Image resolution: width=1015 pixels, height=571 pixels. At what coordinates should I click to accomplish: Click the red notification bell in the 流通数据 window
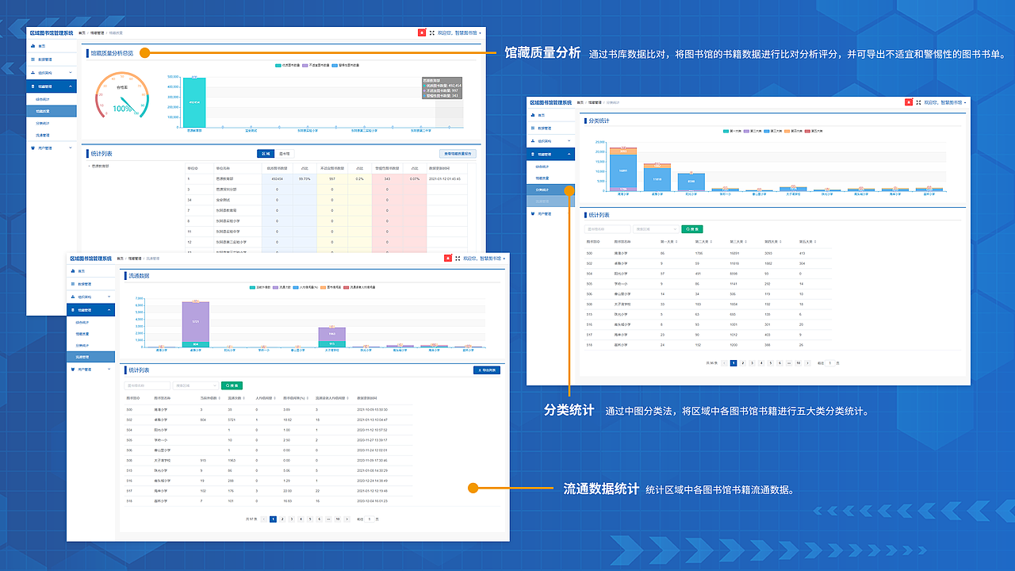[x=448, y=259]
